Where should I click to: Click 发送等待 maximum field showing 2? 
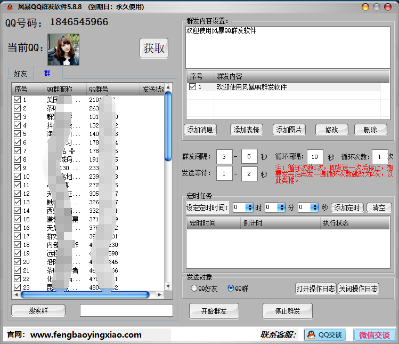(249, 173)
